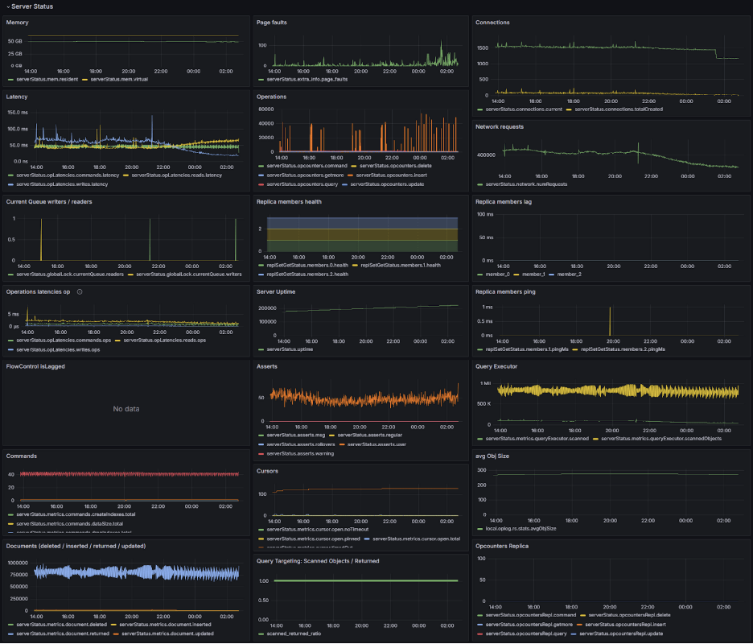Hide the serverStatus.metrics.document.deleted series

point(59,624)
